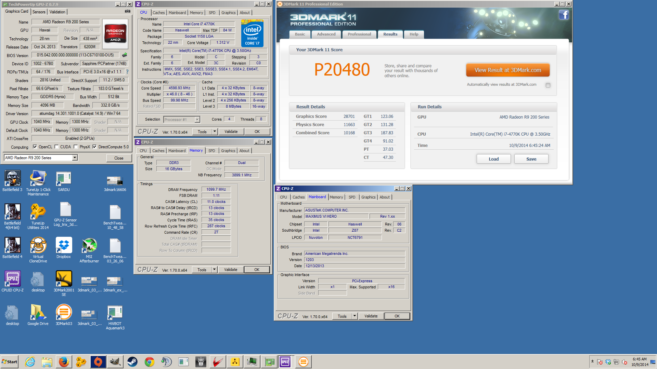Switch to the Sensors tab in GPU-Z
The height and width of the screenshot is (369, 657).
coord(39,12)
